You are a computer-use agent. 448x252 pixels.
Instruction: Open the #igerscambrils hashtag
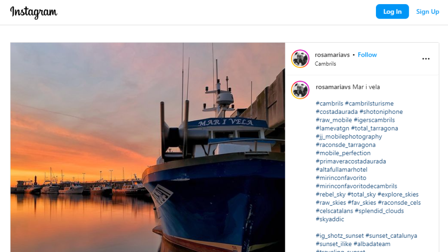[x=374, y=120]
